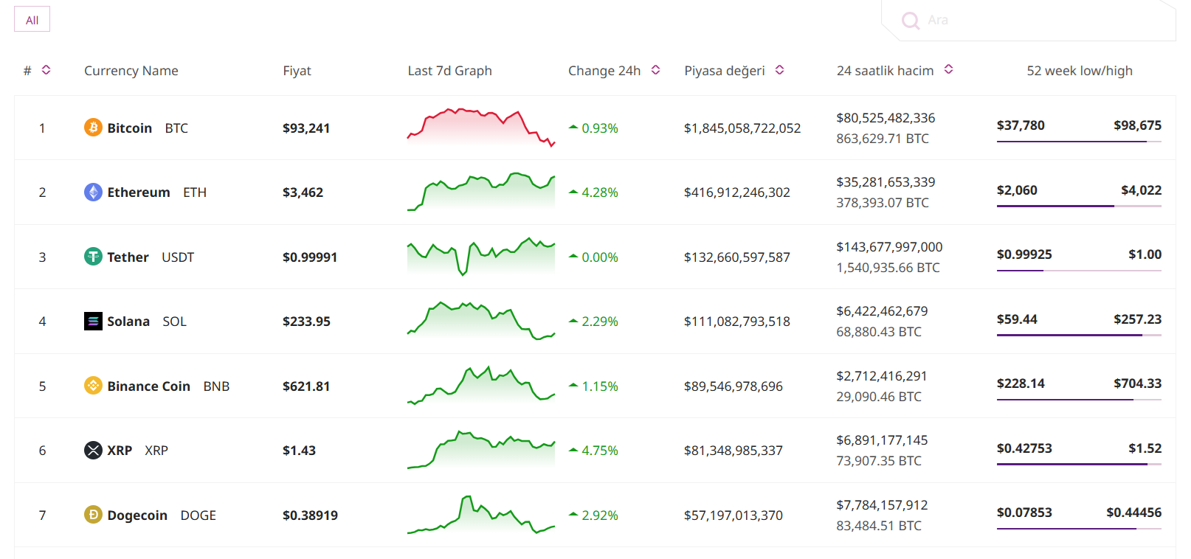Sort table by Piyasa değeri arrows

[779, 70]
